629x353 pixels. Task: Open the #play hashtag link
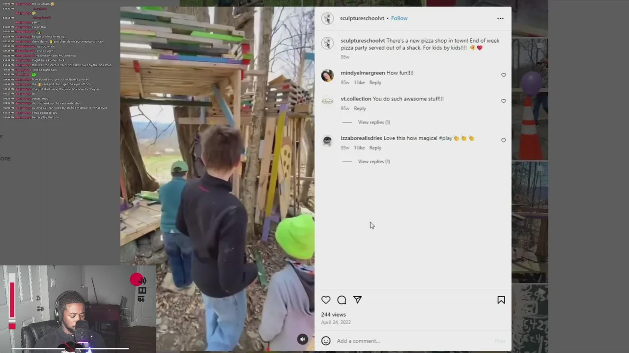[445, 138]
